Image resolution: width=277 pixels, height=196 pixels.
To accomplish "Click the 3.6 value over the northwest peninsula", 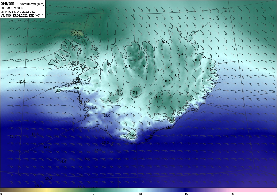I will 76,33.
